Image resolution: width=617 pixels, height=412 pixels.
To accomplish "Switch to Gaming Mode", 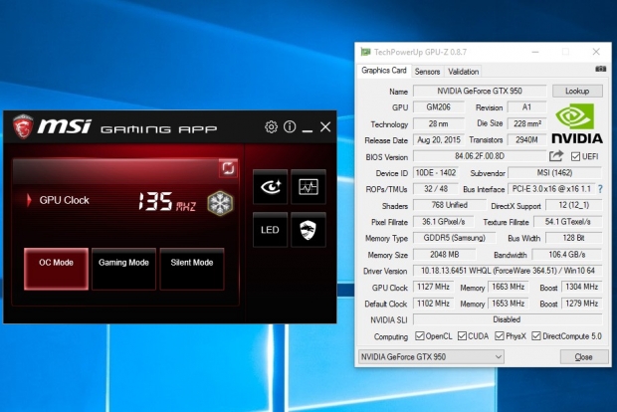I will [124, 269].
